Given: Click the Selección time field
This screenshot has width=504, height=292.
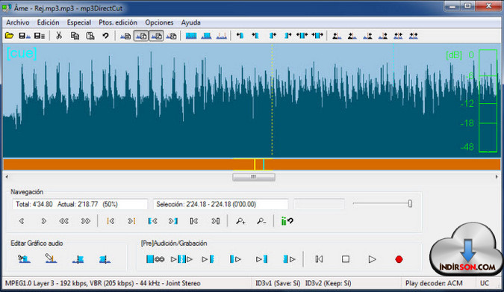Looking at the screenshot, I should 220,204.
